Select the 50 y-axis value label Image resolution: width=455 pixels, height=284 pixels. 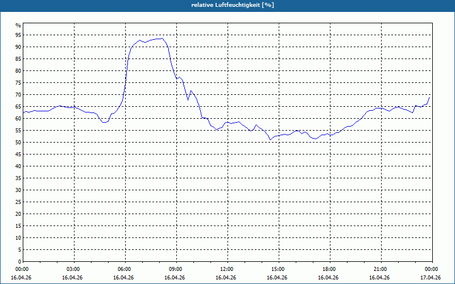click(x=18, y=143)
